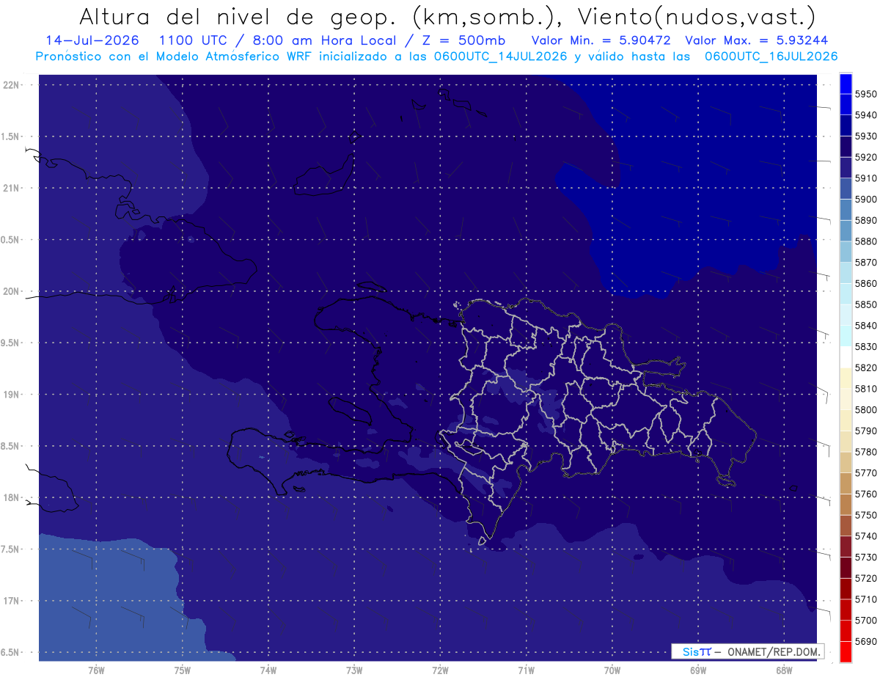Click the 72W longitude label
880x680 pixels.
[x=441, y=669]
